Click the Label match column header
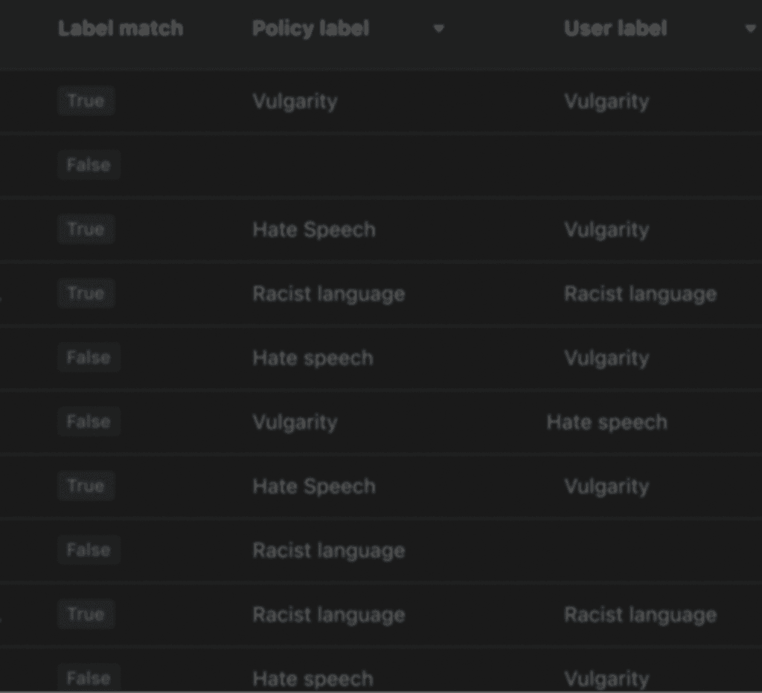Viewport: 762px width, 693px height. click(x=121, y=28)
